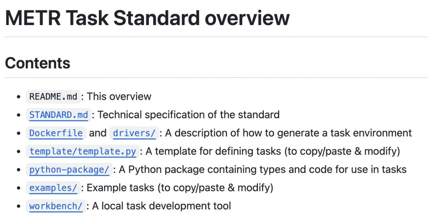Open the examples/ directory link
The width and height of the screenshot is (428, 224).
tap(53, 188)
